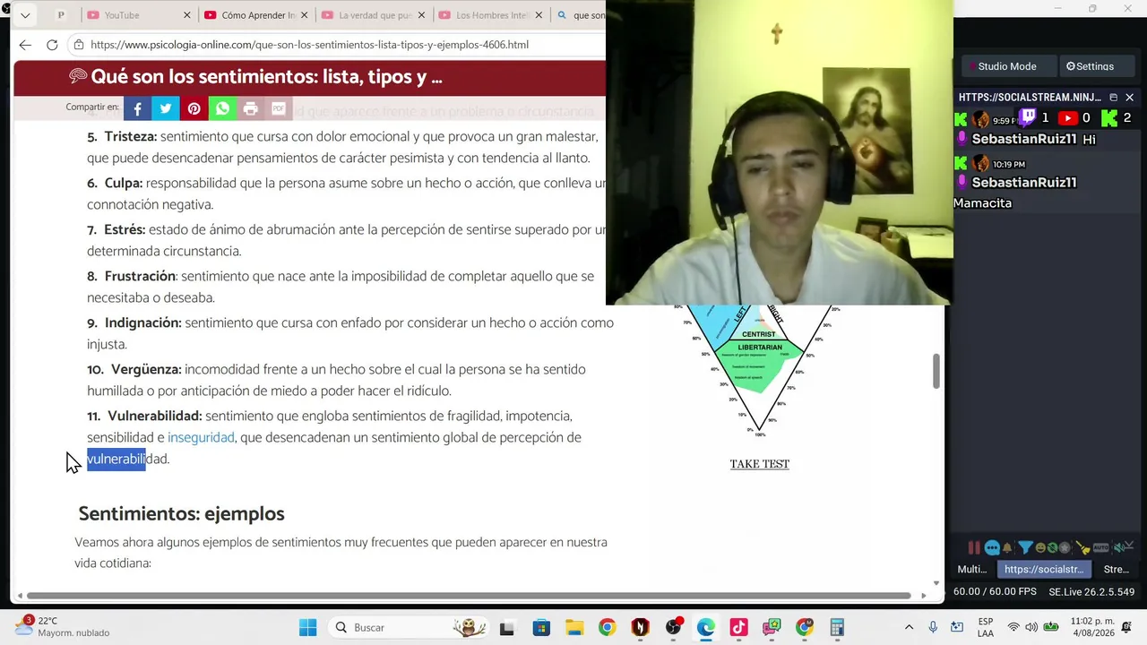
Task: Click the 'Sentimientos: ejemplos' heading
Action: [x=181, y=513]
